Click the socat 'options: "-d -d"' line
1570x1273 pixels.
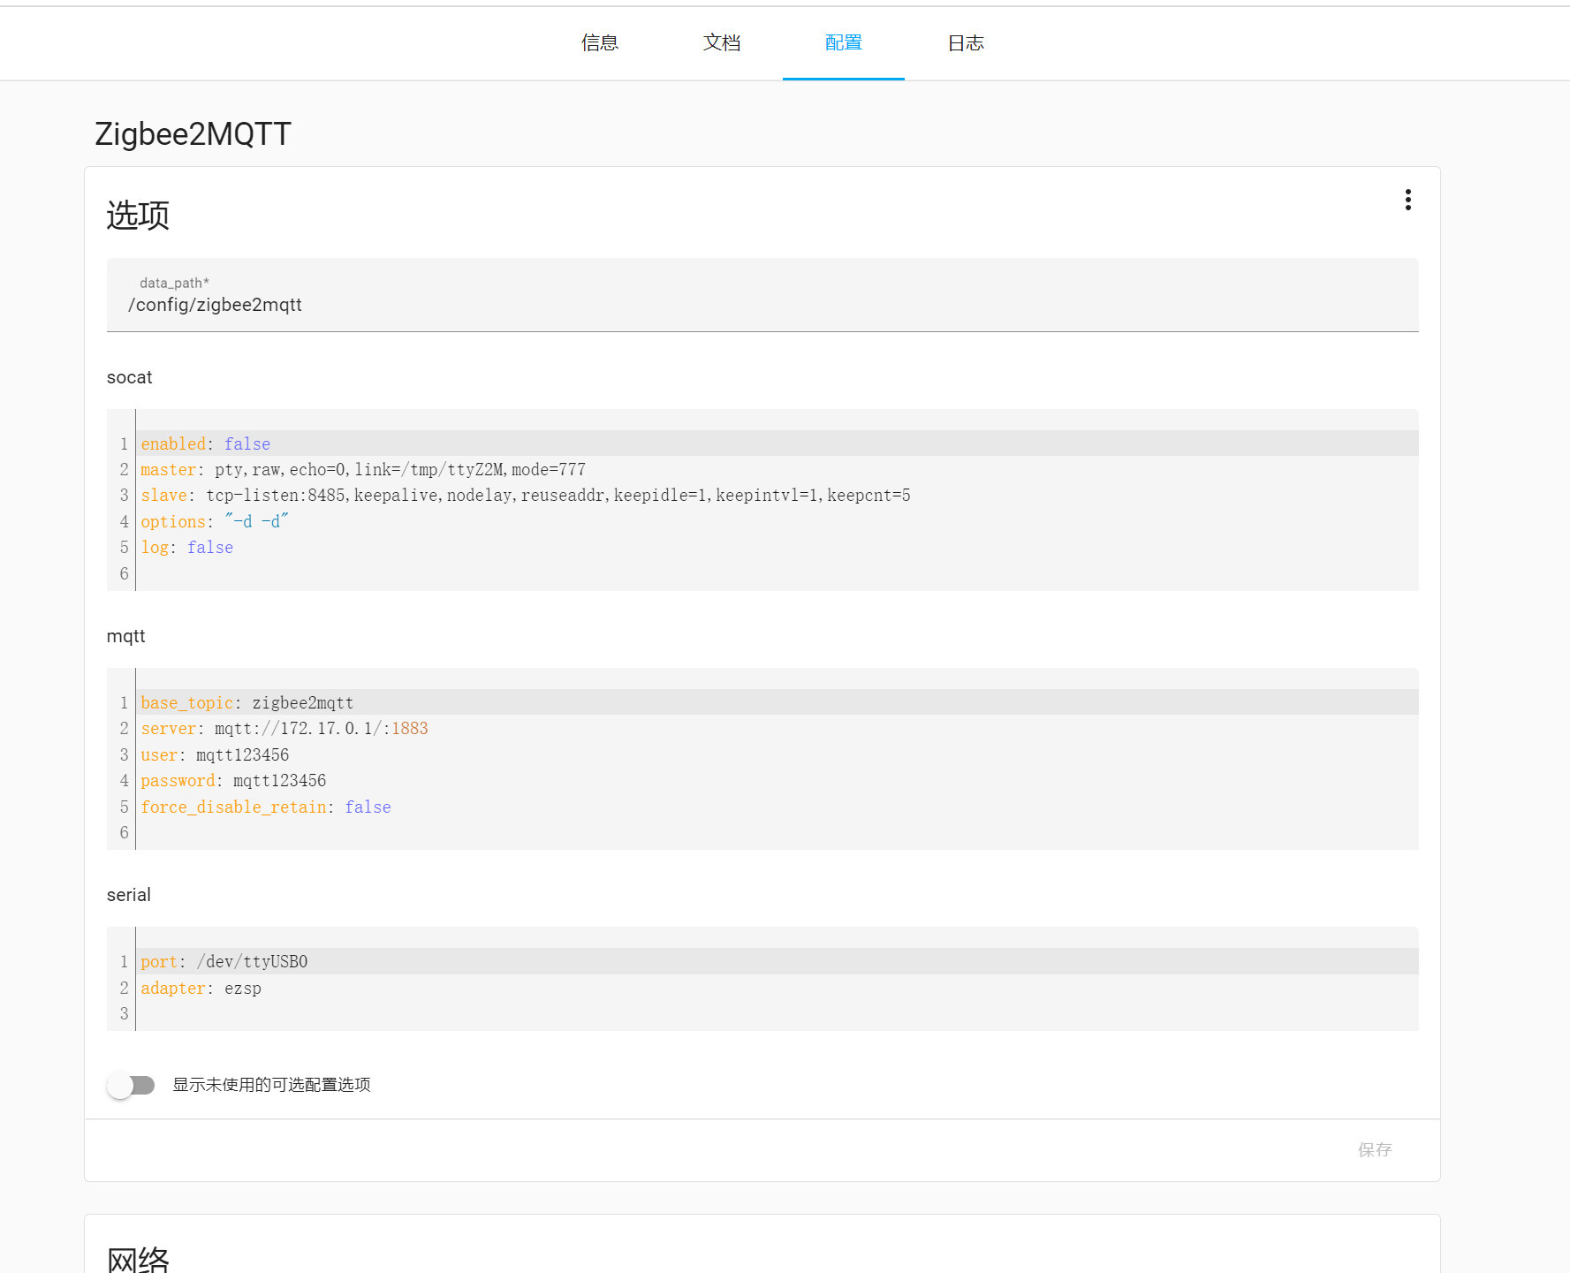coord(777,521)
